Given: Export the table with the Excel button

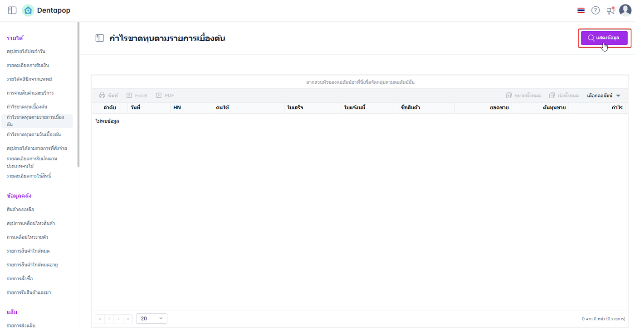Looking at the screenshot, I should point(137,96).
